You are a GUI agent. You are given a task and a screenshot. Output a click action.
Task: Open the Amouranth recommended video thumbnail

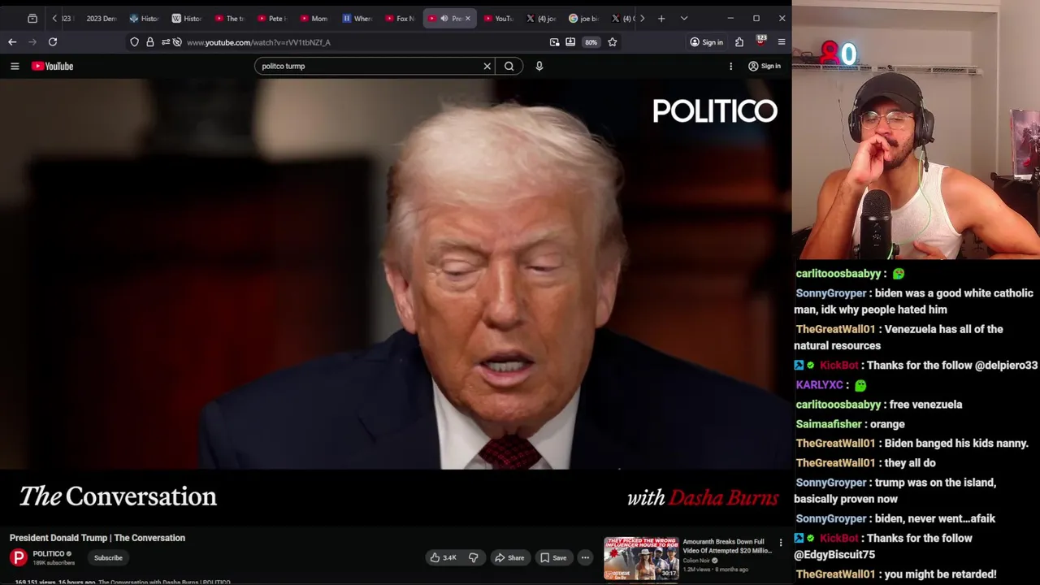pyautogui.click(x=641, y=558)
